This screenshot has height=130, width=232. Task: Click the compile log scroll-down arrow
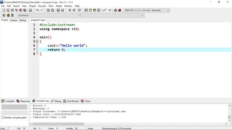229,121
